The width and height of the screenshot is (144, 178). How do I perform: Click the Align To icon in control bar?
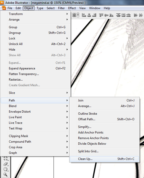74,15
